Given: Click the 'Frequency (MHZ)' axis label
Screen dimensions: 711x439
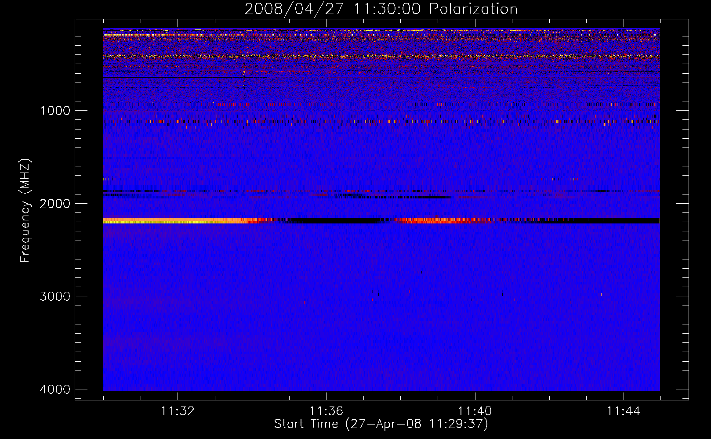Looking at the screenshot, I should coord(25,210).
